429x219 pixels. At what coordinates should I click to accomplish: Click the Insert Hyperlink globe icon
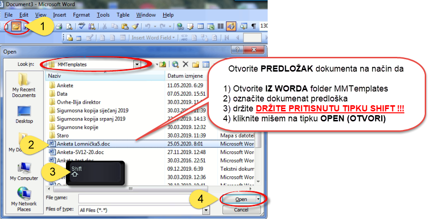coord(180,26)
